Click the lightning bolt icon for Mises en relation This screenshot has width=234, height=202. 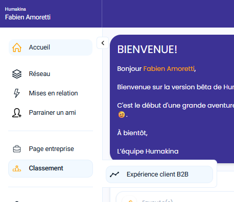(x=17, y=93)
